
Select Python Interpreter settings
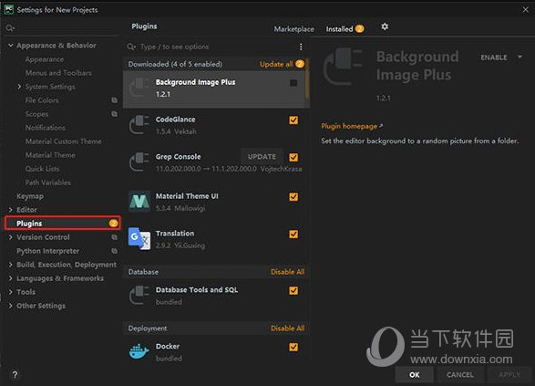click(47, 251)
